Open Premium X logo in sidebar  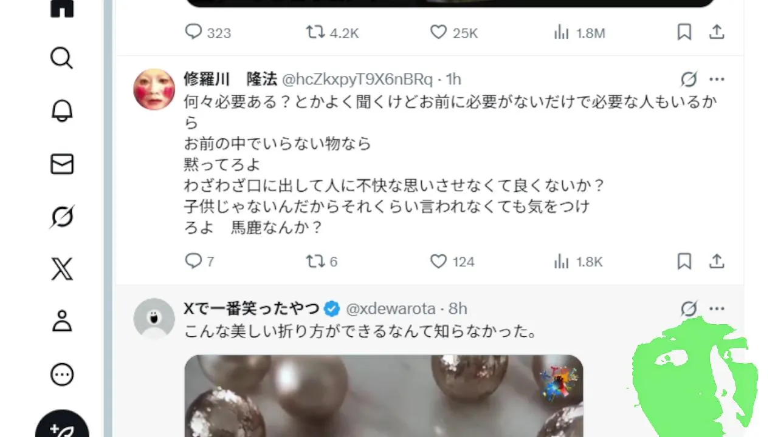click(61, 269)
